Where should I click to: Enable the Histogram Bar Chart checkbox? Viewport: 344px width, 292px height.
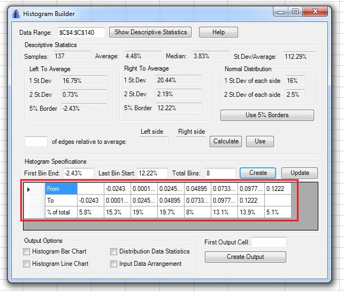[x=27, y=251]
